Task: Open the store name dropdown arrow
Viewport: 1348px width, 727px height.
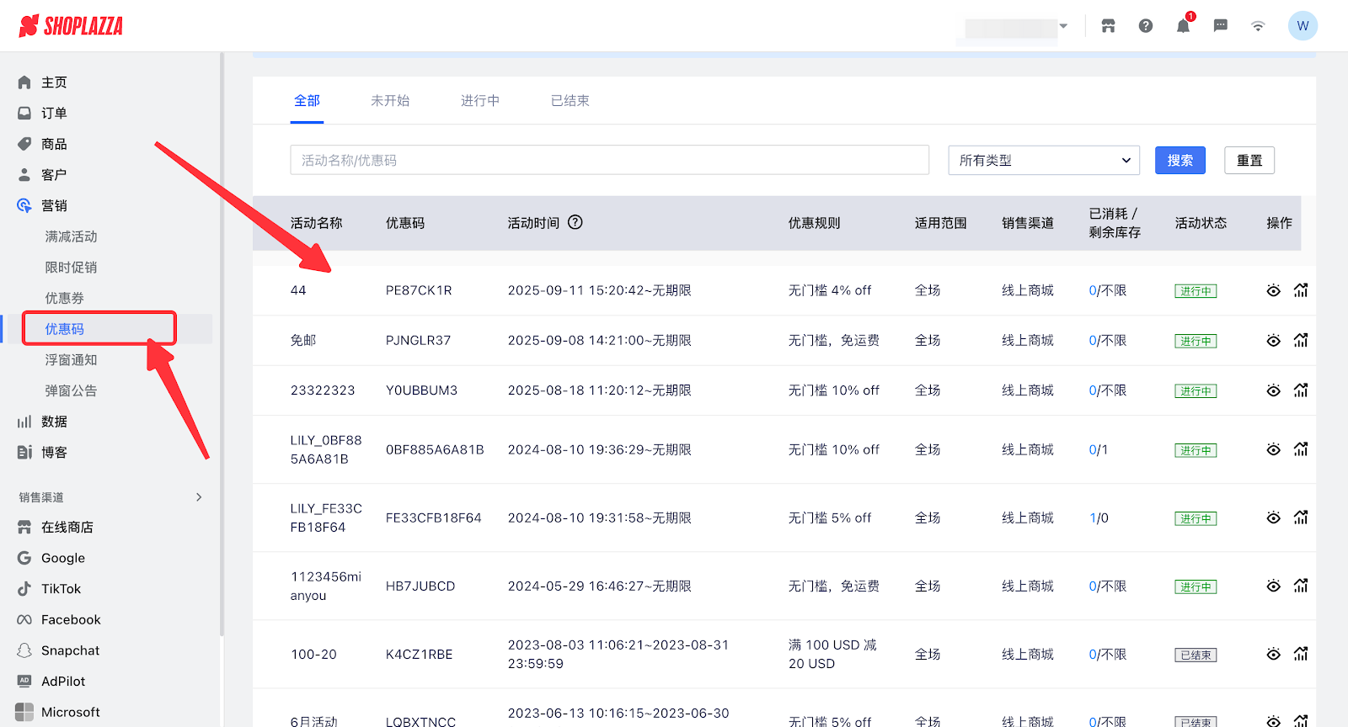Action: [1063, 26]
